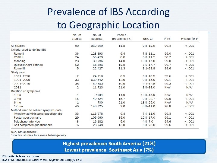
Task: Click the '6 mo' row label
Action: (x=17, y=102)
